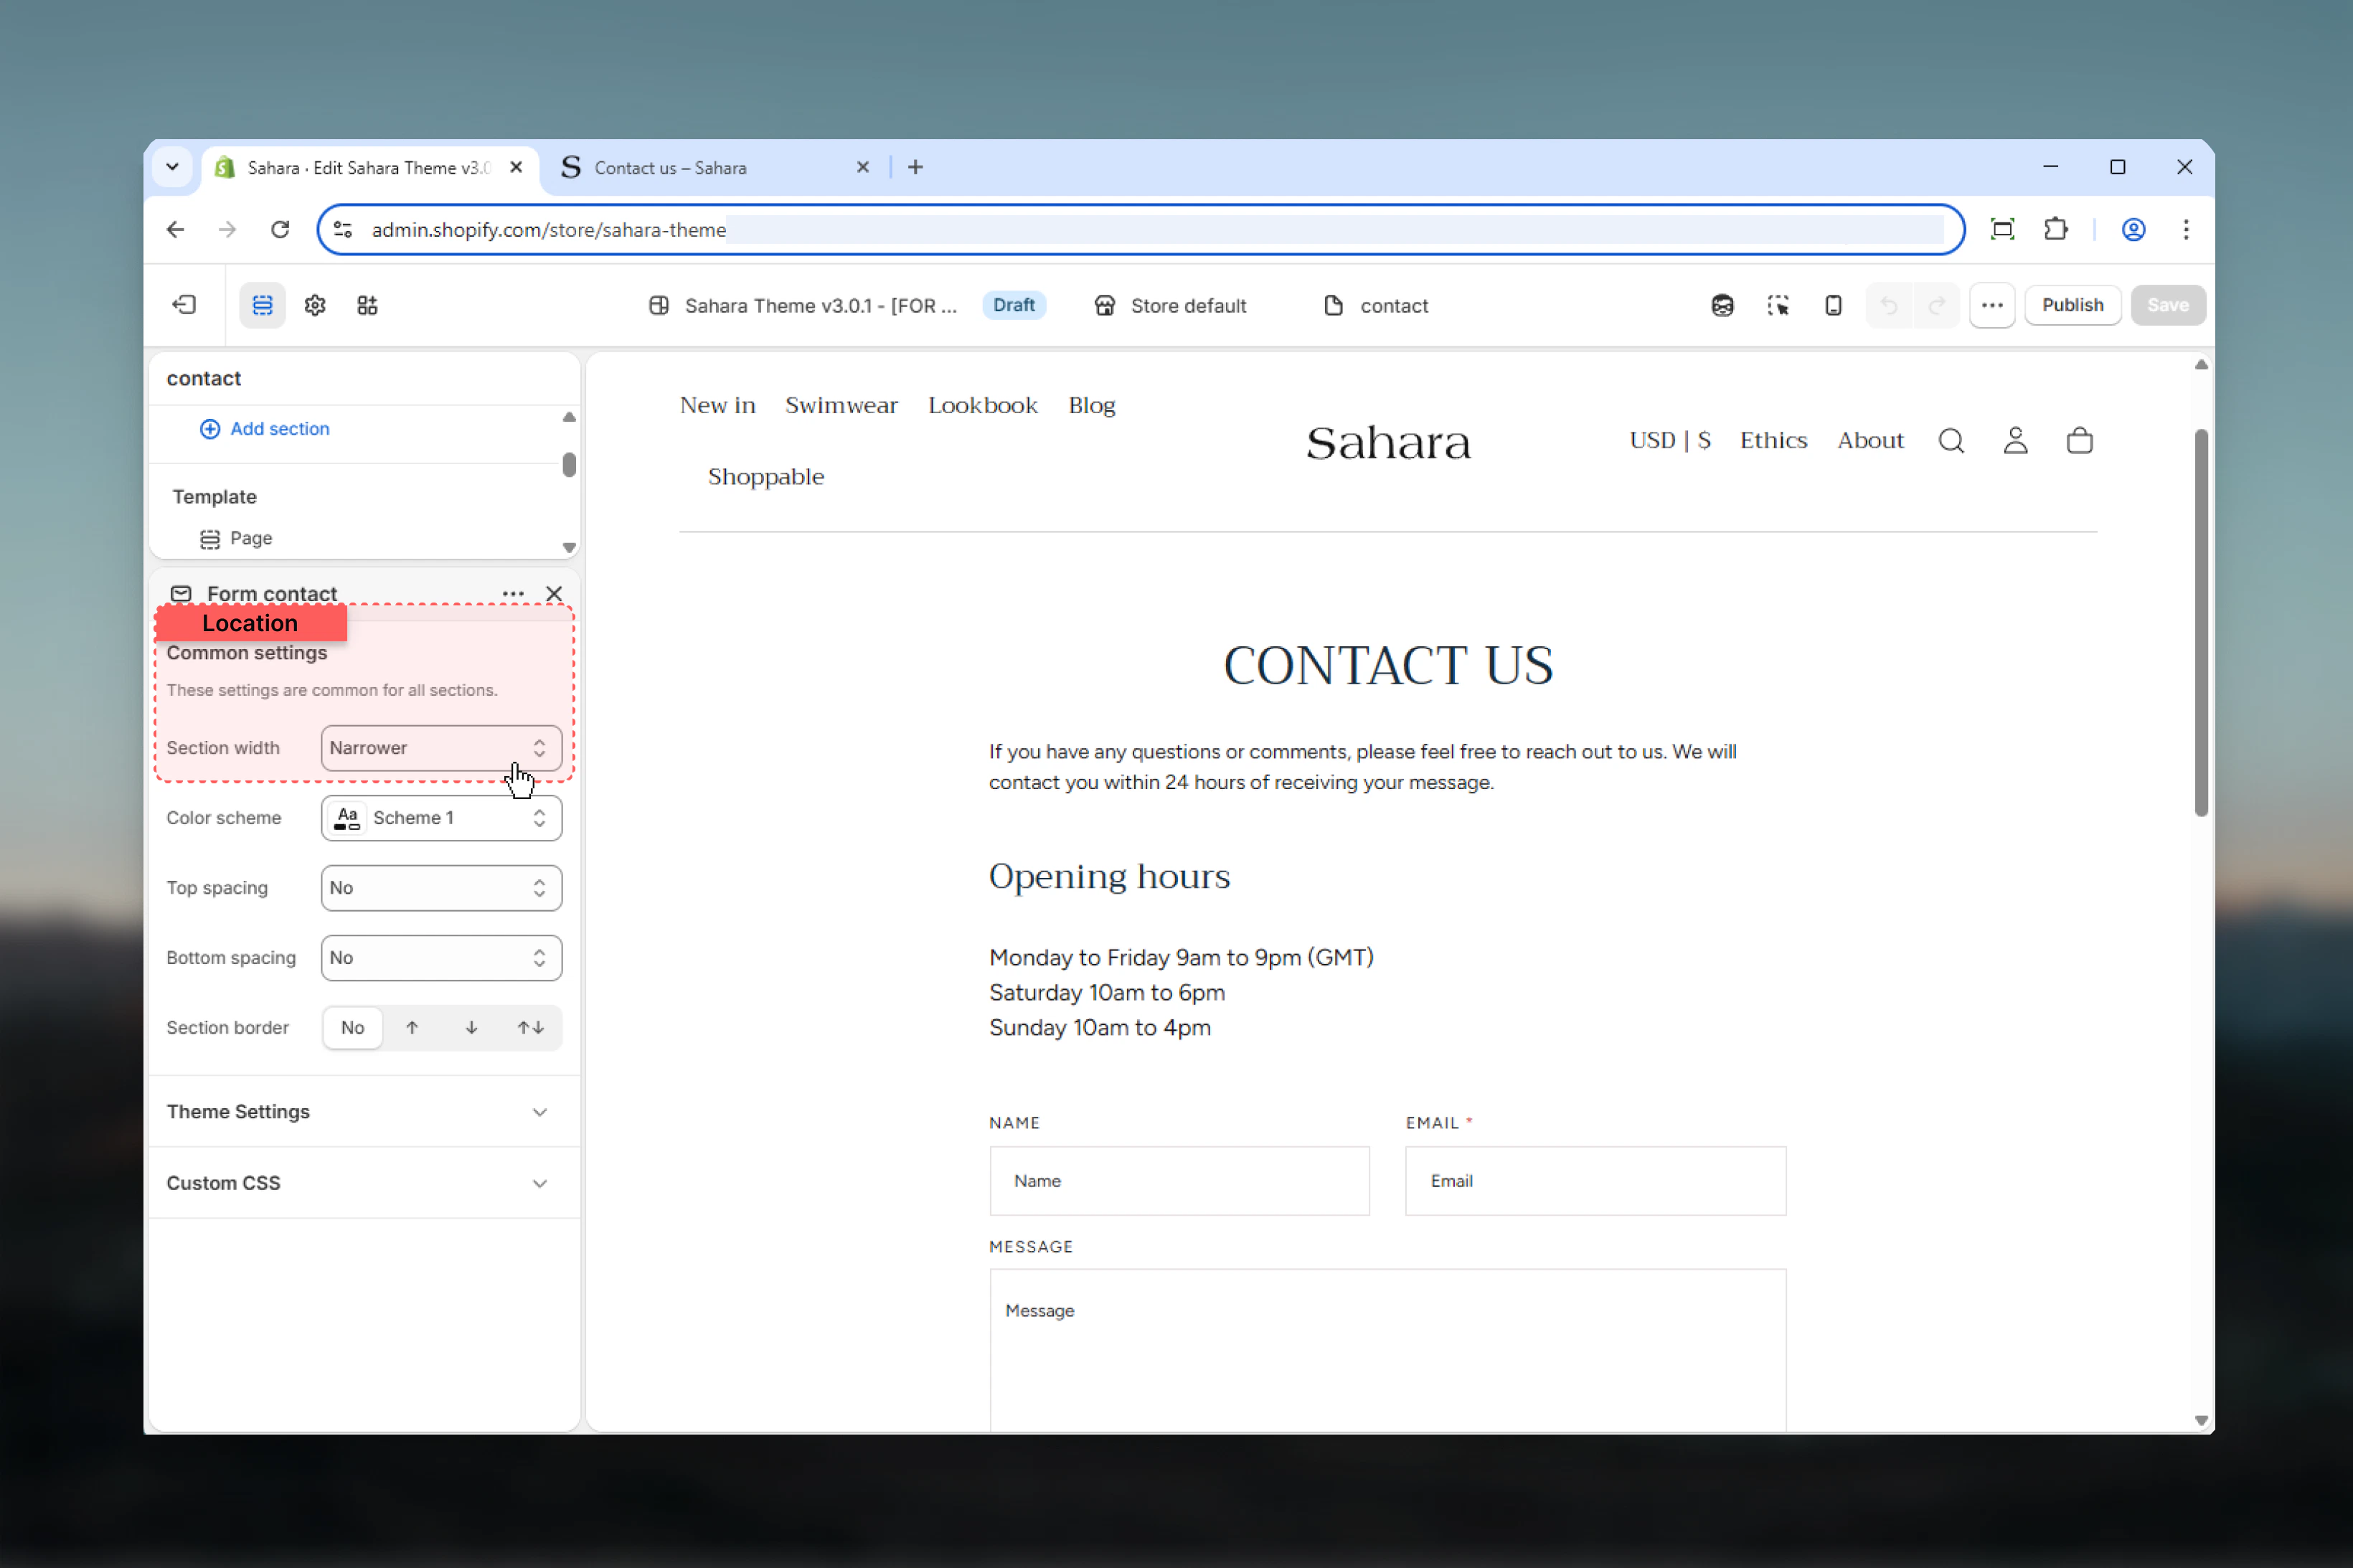Expand the Theme Settings section
Screen dimensions: 2353x1568
point(364,1112)
